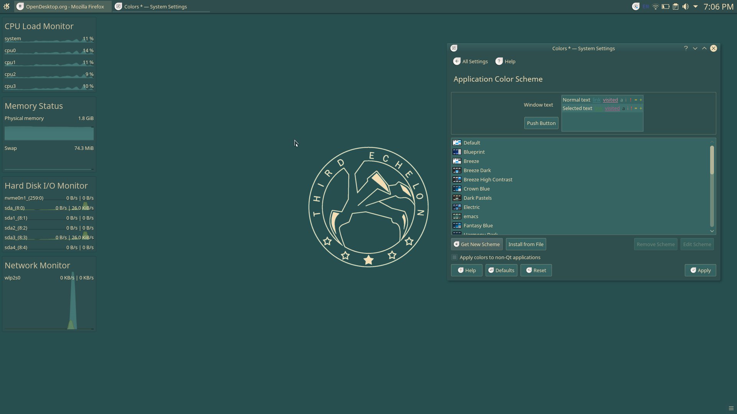
Task: Click the Push Button preview
Action: tap(541, 123)
